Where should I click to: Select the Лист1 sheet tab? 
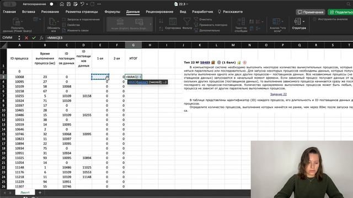(x=25, y=193)
